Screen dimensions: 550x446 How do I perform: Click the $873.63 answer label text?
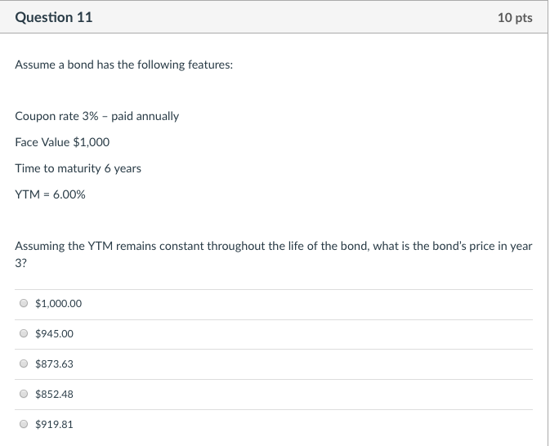(x=54, y=364)
